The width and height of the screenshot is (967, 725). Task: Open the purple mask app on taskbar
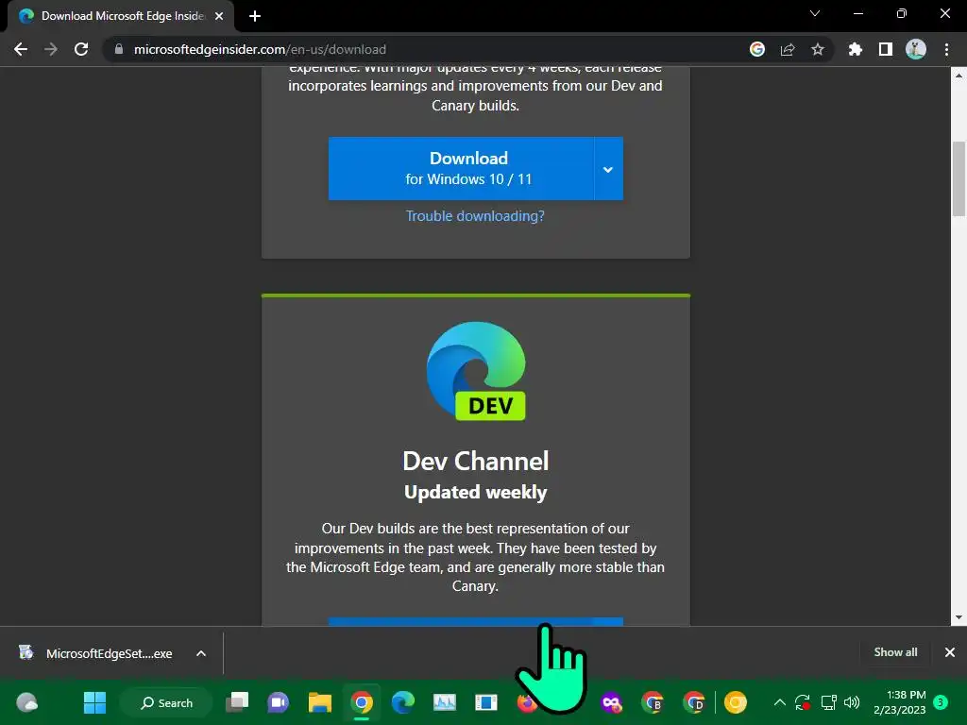611,702
